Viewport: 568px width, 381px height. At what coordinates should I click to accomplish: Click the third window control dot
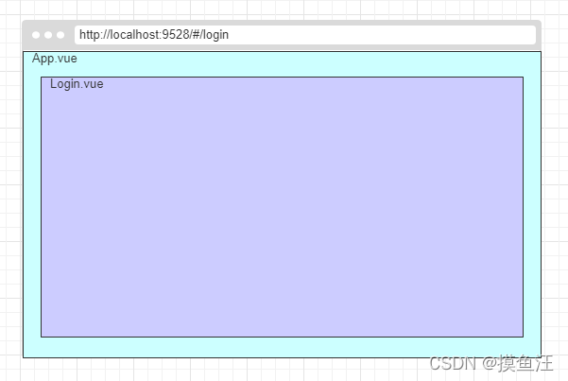tap(60, 35)
